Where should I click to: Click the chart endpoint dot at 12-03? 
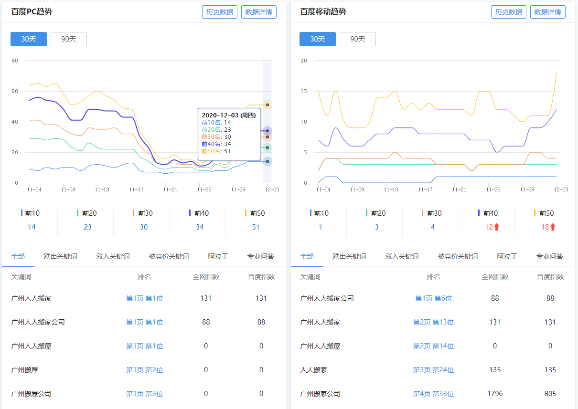coord(267,104)
